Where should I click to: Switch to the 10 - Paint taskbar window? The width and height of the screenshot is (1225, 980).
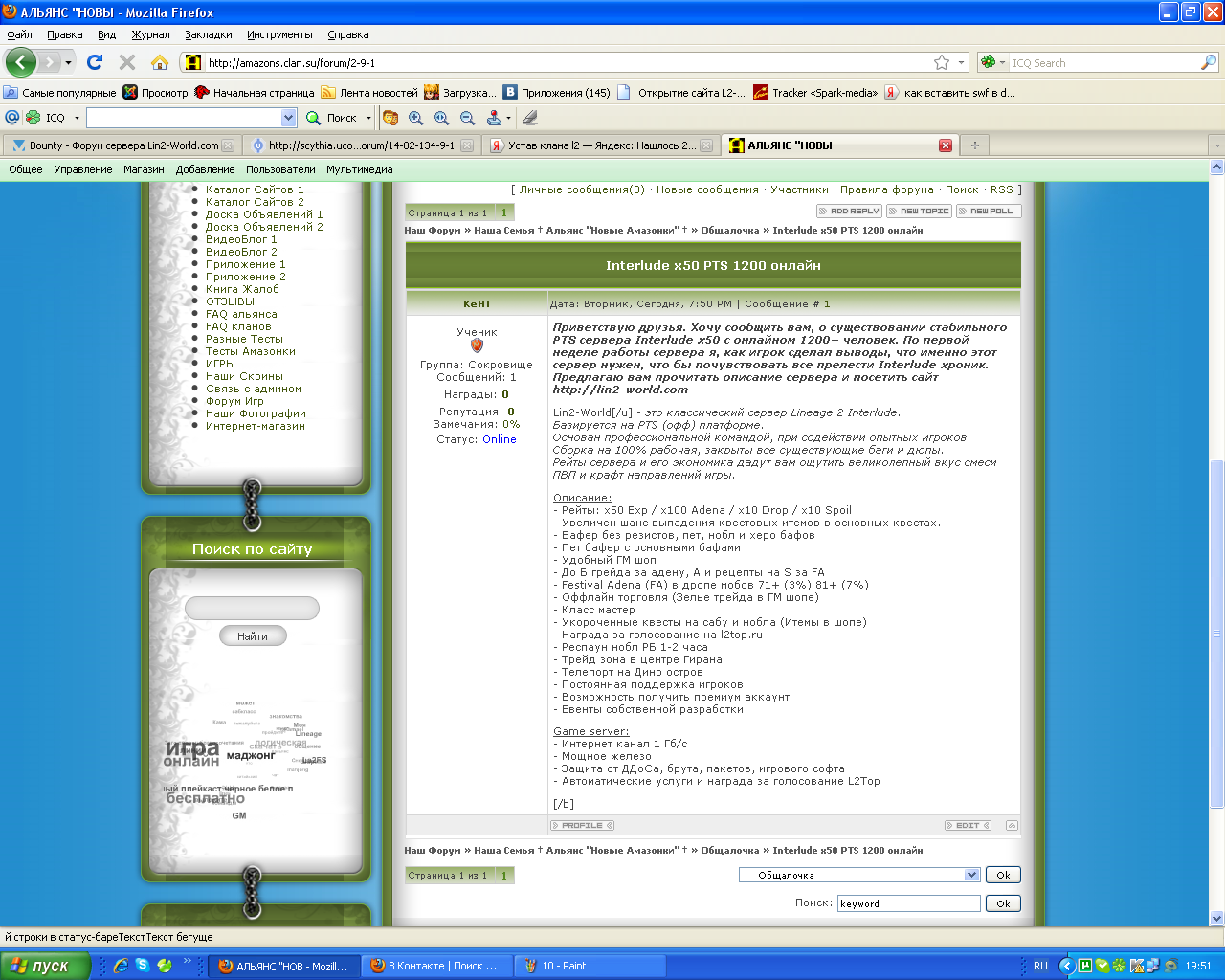(x=588, y=966)
